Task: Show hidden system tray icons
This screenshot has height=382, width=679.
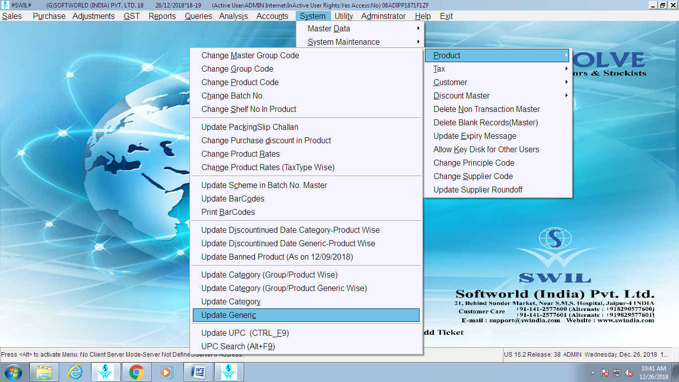Action: tap(593, 373)
